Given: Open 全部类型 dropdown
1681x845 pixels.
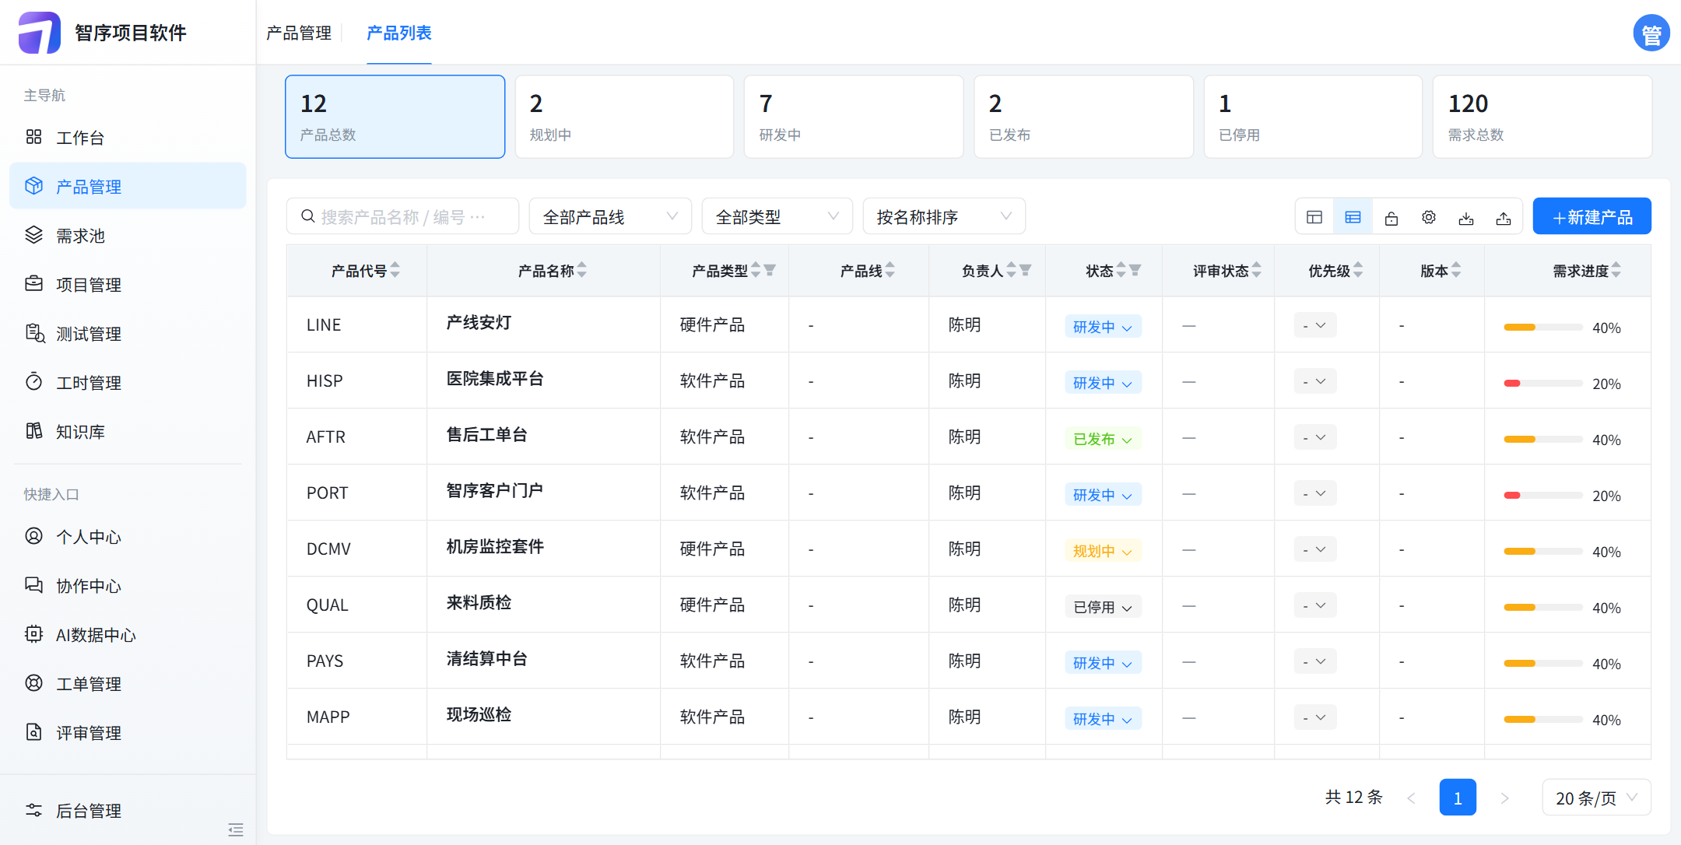Looking at the screenshot, I should point(777,216).
